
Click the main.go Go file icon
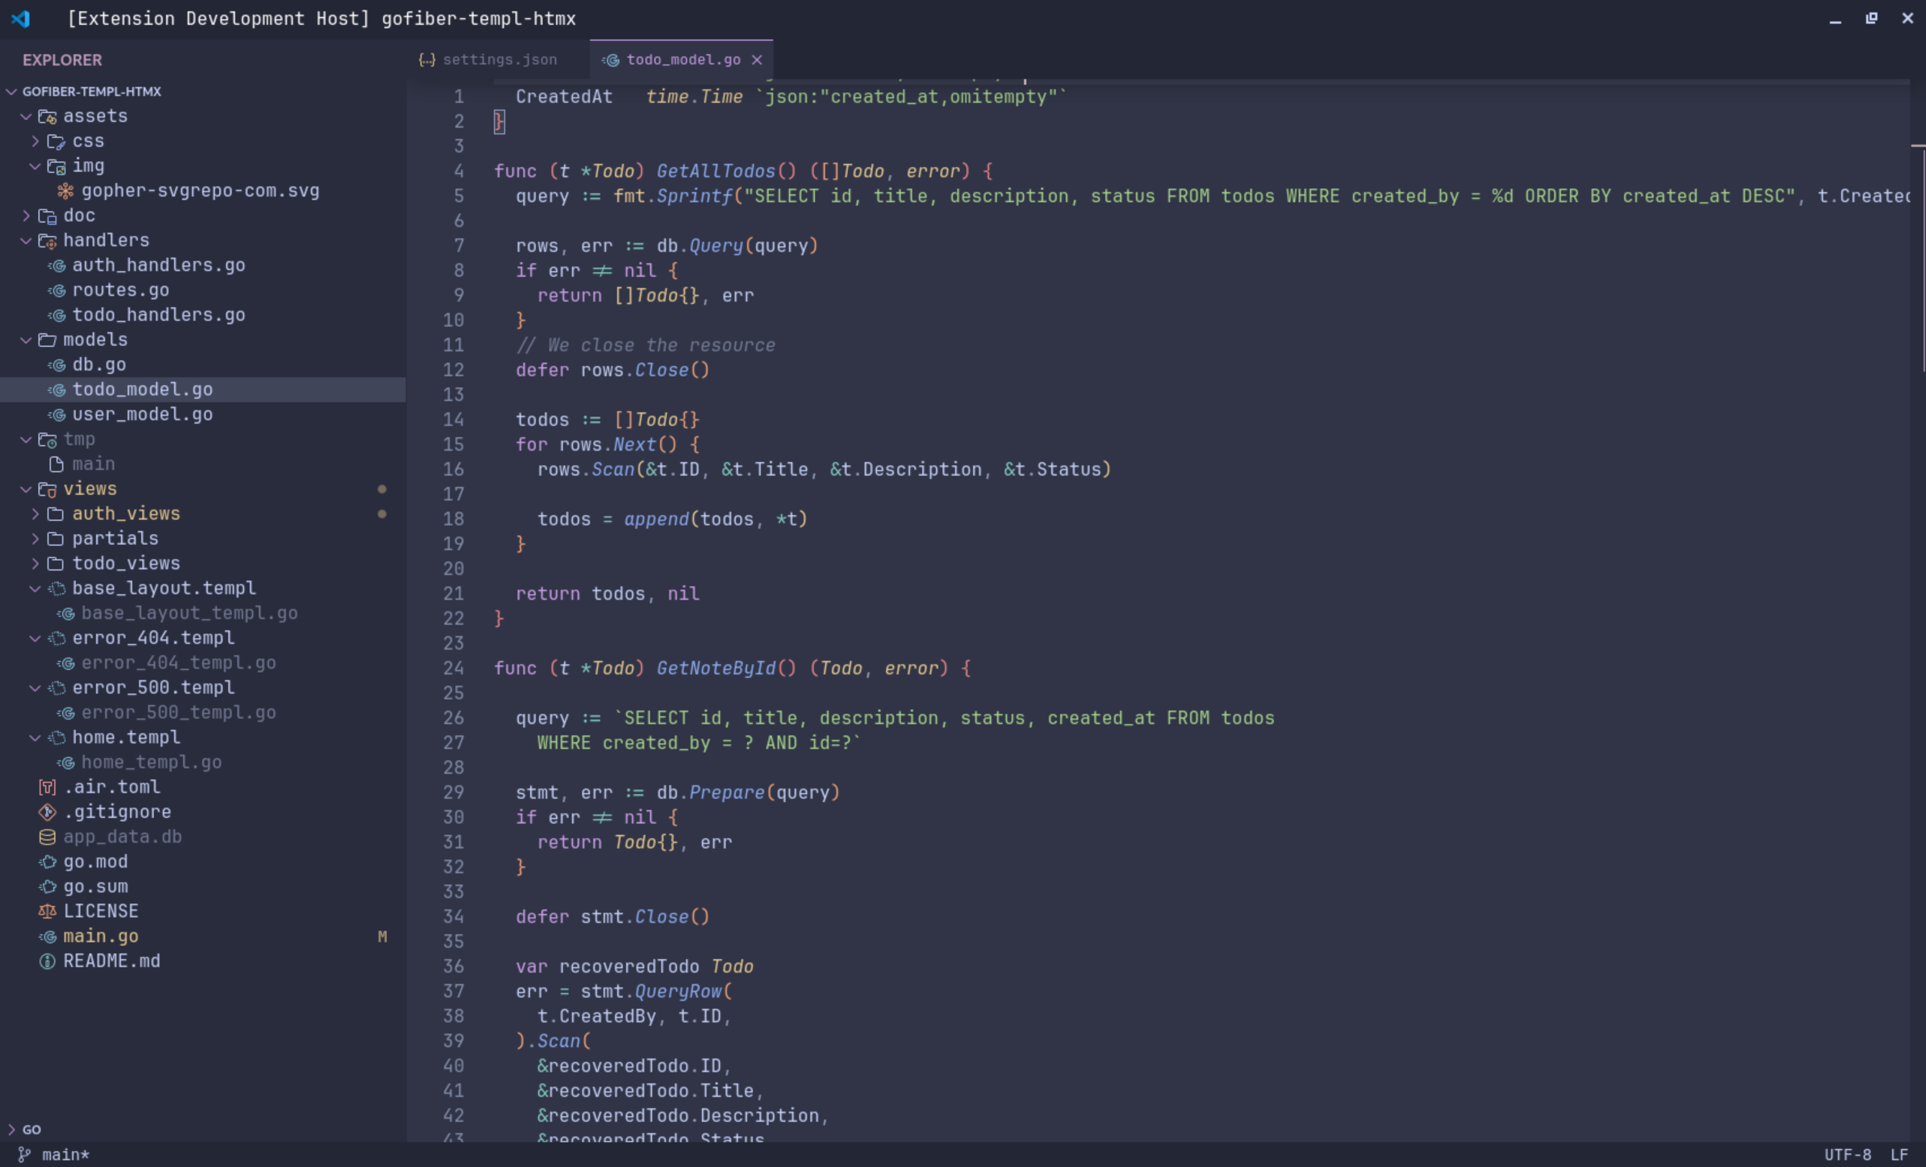[x=47, y=937]
